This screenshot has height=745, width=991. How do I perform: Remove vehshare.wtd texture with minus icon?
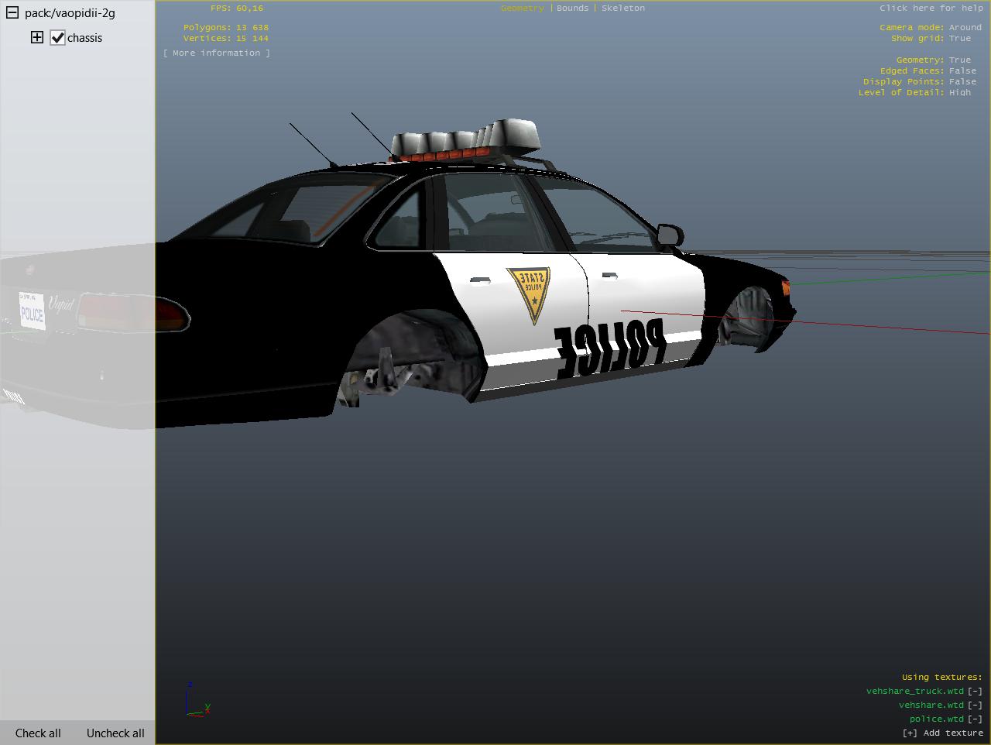(x=975, y=705)
